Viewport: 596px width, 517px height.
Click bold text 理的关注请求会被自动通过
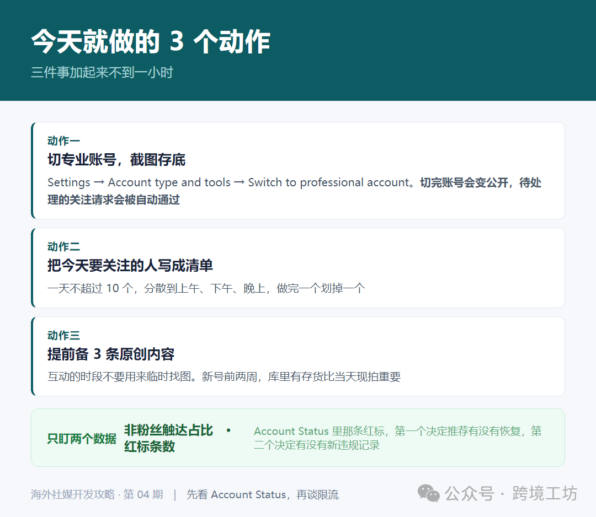pyautogui.click(x=114, y=200)
